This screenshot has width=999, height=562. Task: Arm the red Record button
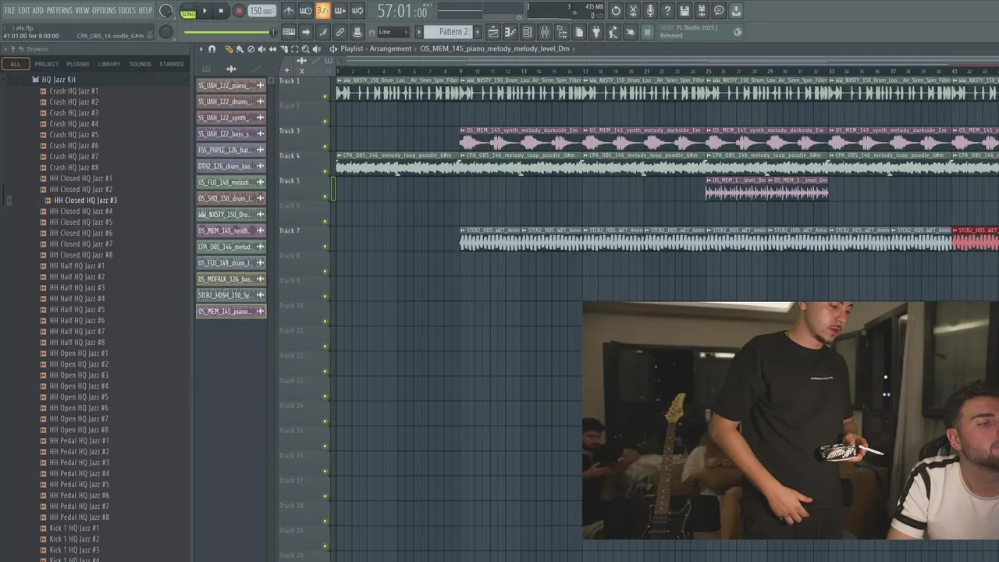[239, 11]
